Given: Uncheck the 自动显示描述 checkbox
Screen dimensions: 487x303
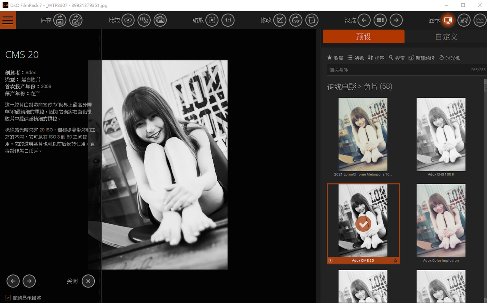Looking at the screenshot, I should (8, 298).
